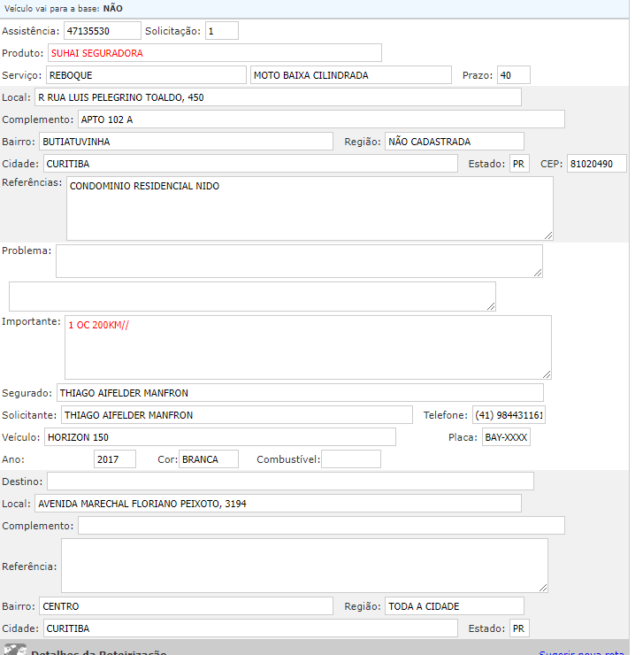This screenshot has height=655, width=643.
Task: Click the Produto field showing SUHAI SEGURADORA
Action: pyautogui.click(x=214, y=53)
